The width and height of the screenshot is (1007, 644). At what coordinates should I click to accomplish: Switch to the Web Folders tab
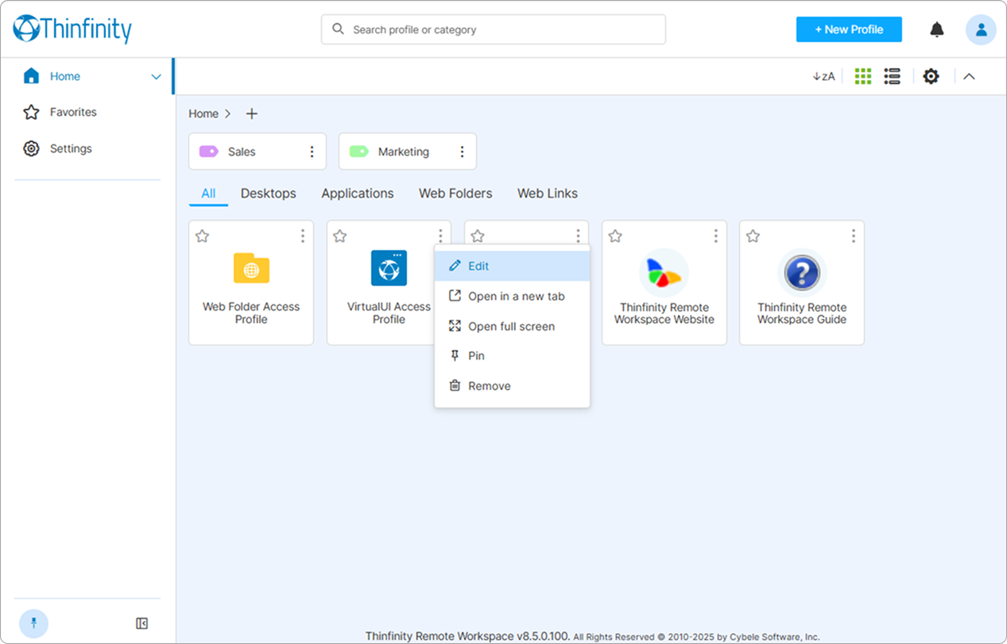point(455,193)
